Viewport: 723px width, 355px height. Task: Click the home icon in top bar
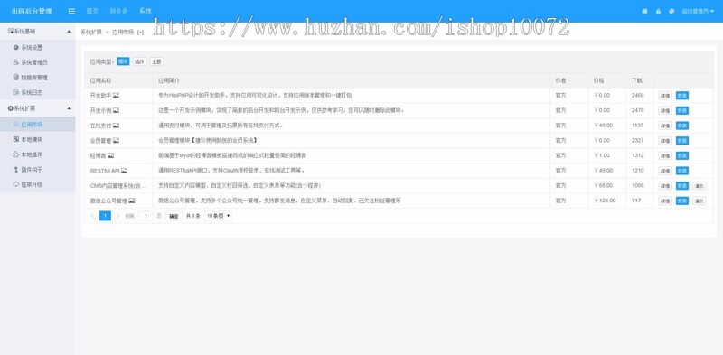pos(644,11)
